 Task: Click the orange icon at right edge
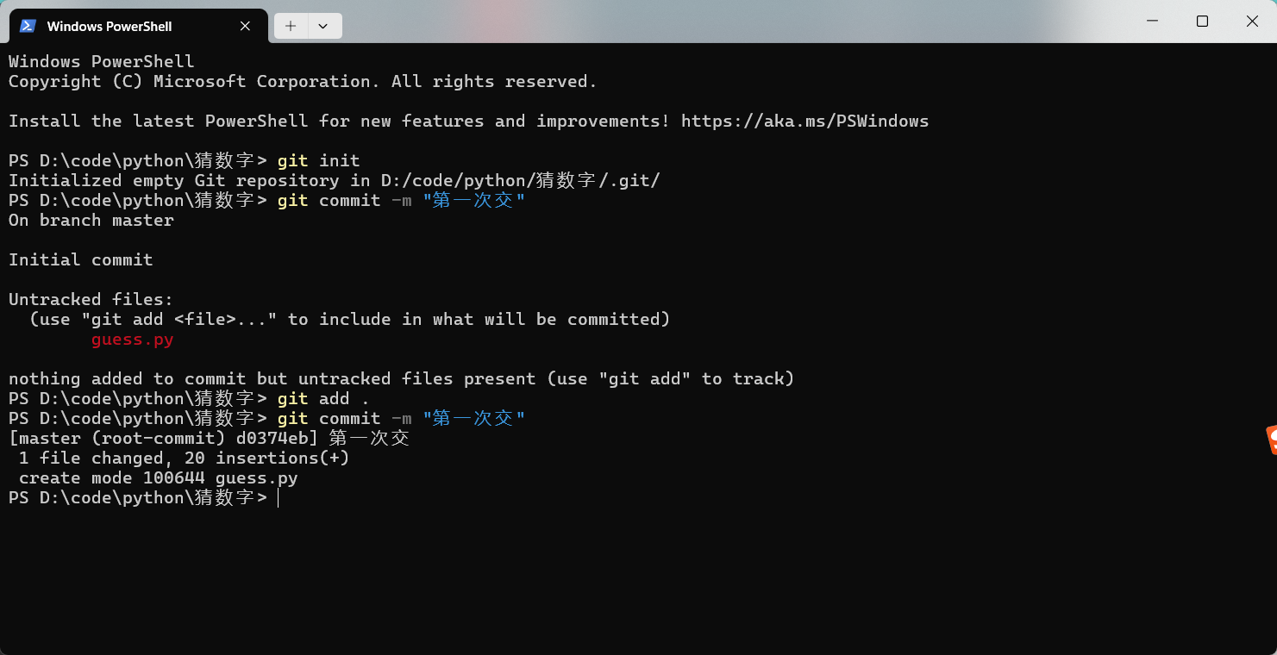click(1270, 440)
